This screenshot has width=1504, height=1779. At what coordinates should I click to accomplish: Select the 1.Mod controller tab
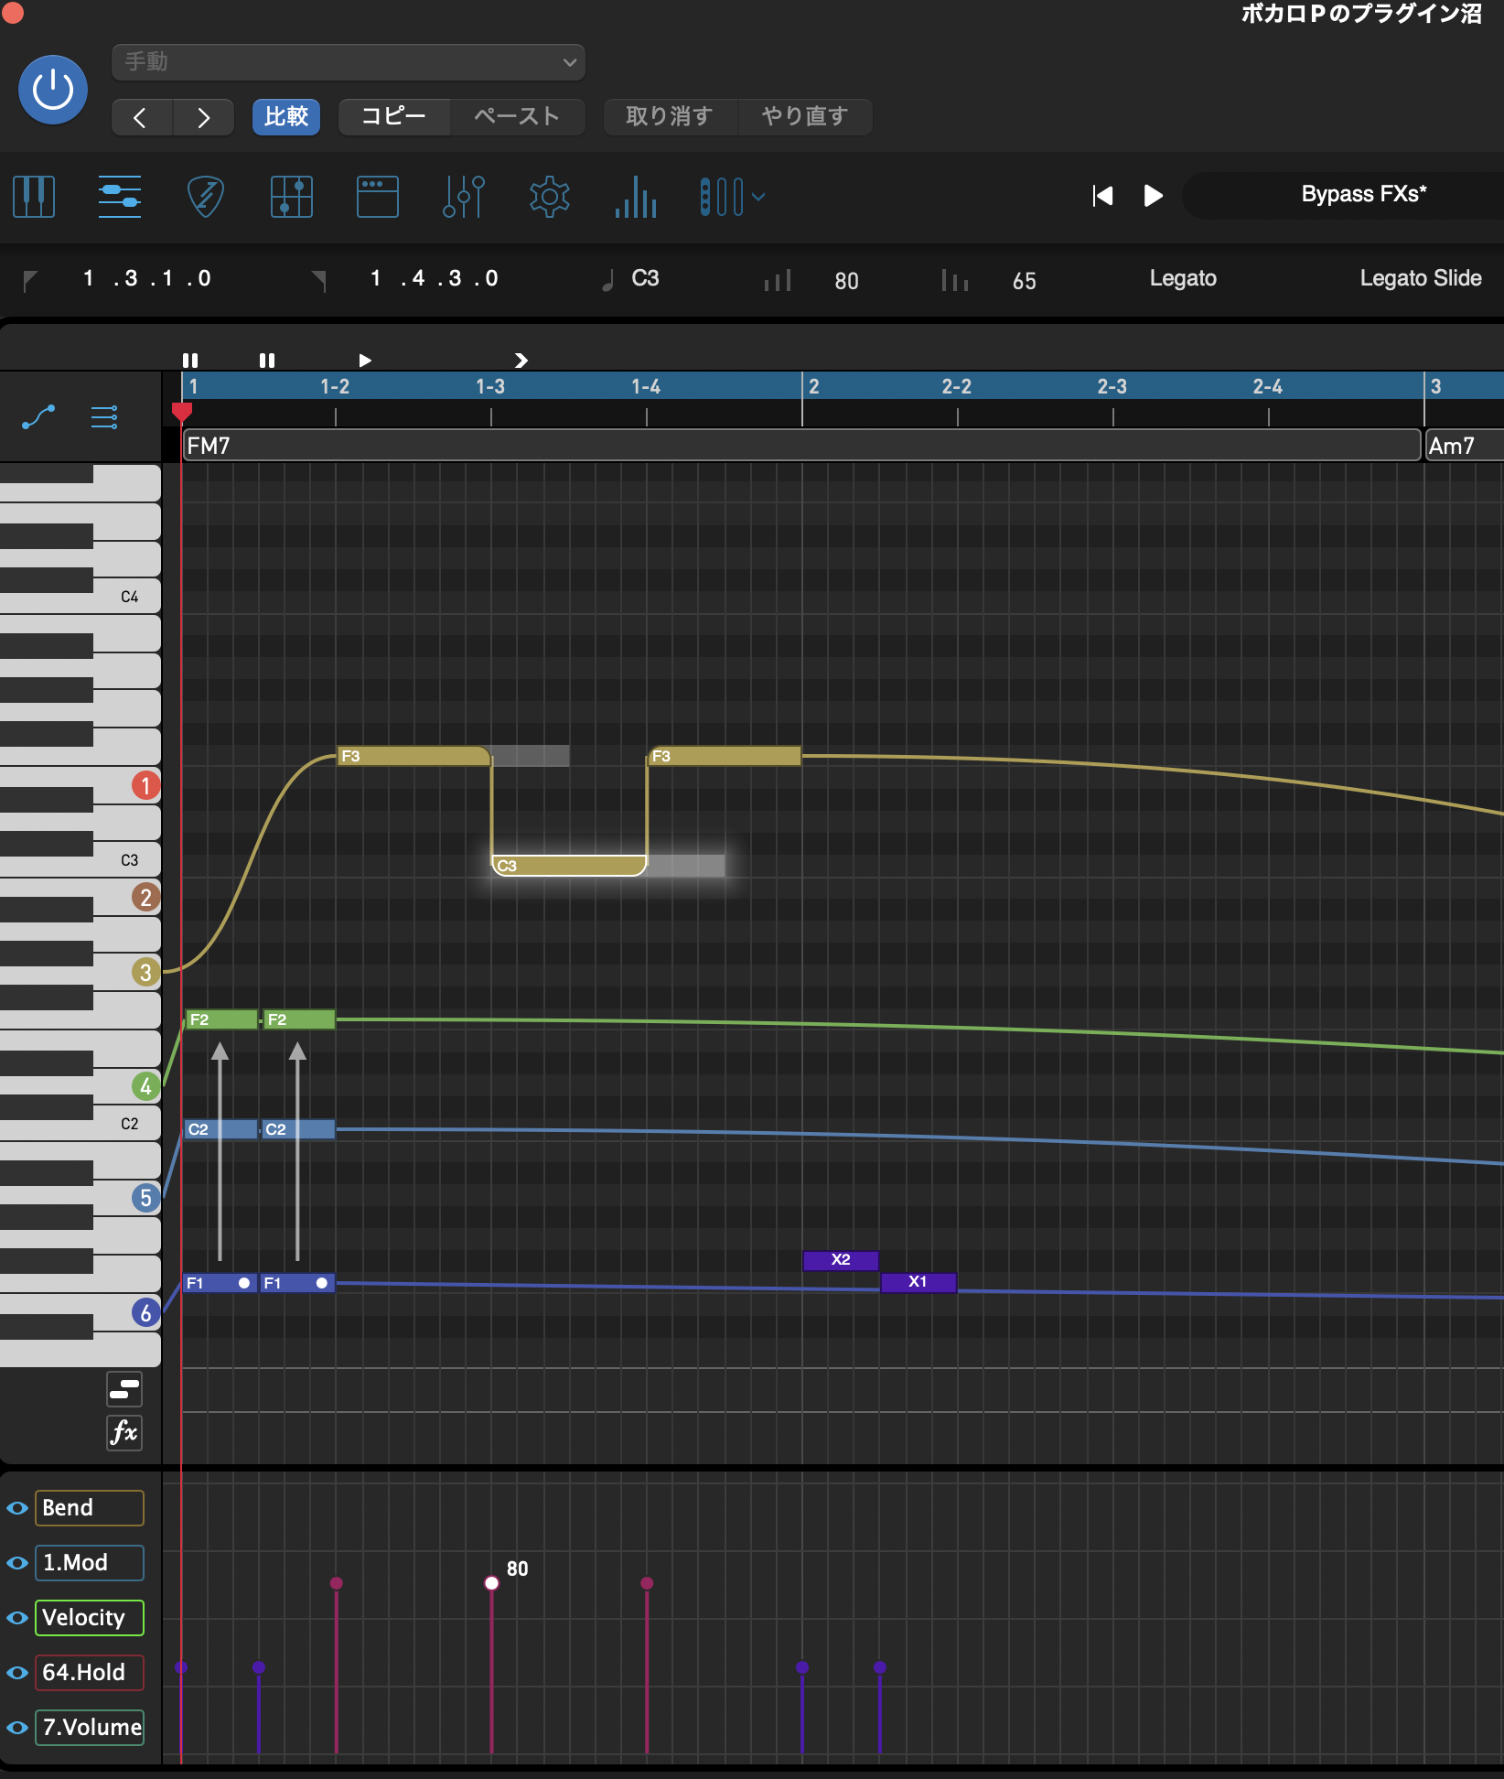[90, 1563]
